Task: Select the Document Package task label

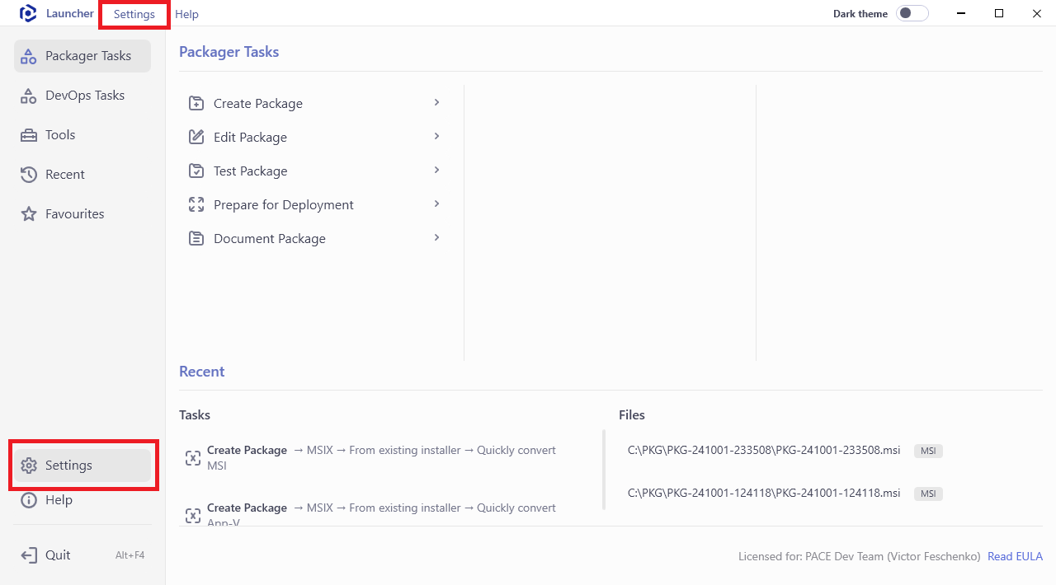Action: click(270, 239)
